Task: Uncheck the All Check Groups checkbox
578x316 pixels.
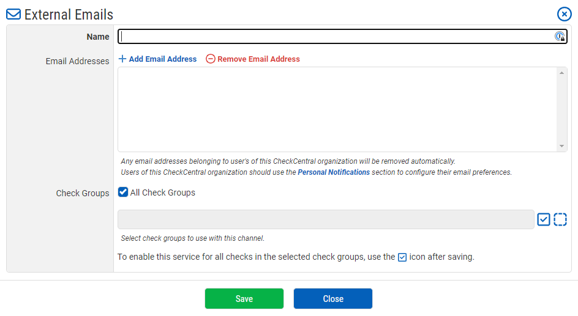Action: coord(123,193)
